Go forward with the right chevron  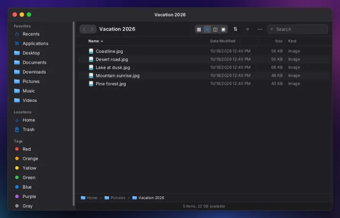[92, 29]
